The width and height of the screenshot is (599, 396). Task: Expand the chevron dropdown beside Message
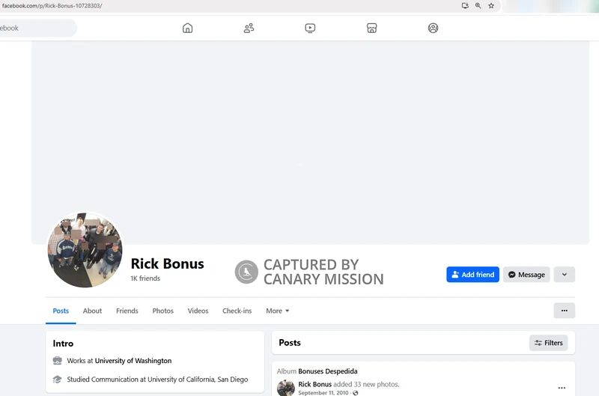coord(565,275)
